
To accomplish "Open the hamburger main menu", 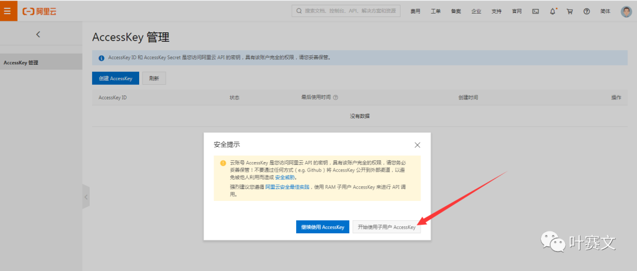I will [x=8, y=11].
